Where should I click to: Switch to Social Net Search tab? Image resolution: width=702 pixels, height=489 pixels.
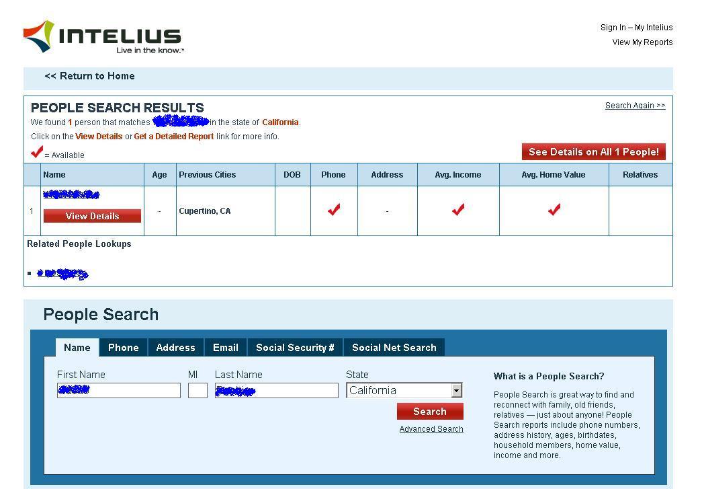coord(394,347)
